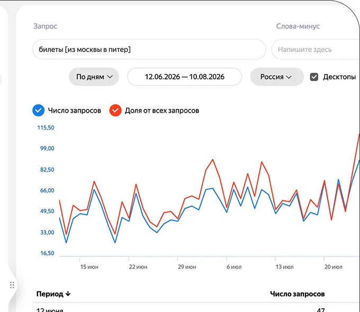Focus the minus-words field "Напишите здесь"
This screenshot has height=312, width=360.
pyautogui.click(x=316, y=49)
